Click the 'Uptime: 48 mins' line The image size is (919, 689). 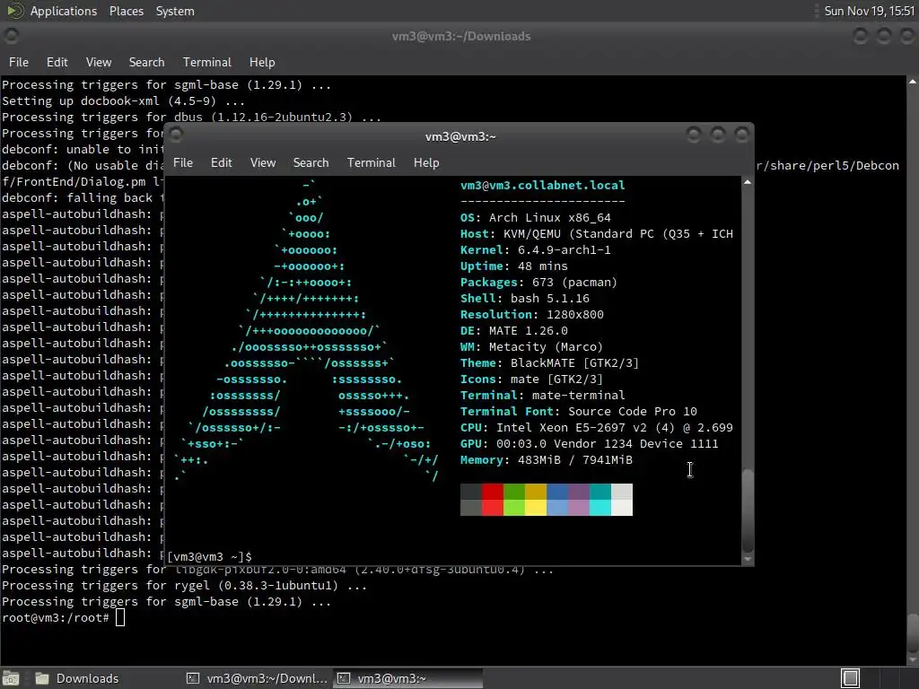[513, 266]
